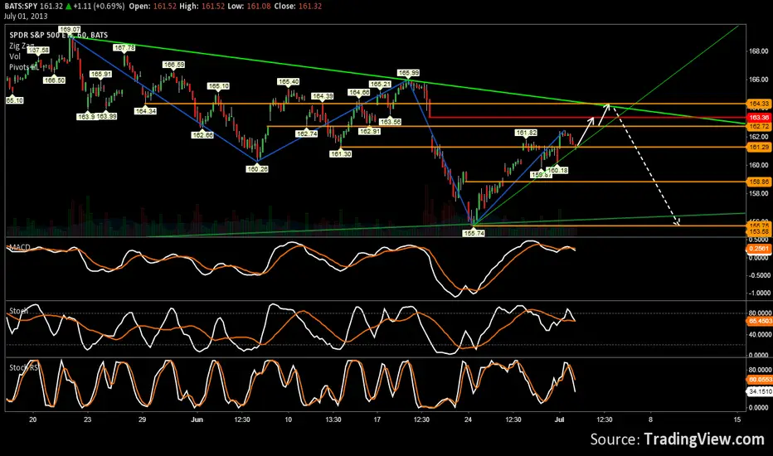Click the 169.07 pivot high label
This screenshot has width=773, height=456.
pos(70,29)
